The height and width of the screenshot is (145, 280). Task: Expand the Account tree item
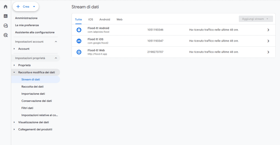click(x=14, y=49)
